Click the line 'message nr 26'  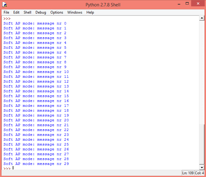(x=36, y=149)
